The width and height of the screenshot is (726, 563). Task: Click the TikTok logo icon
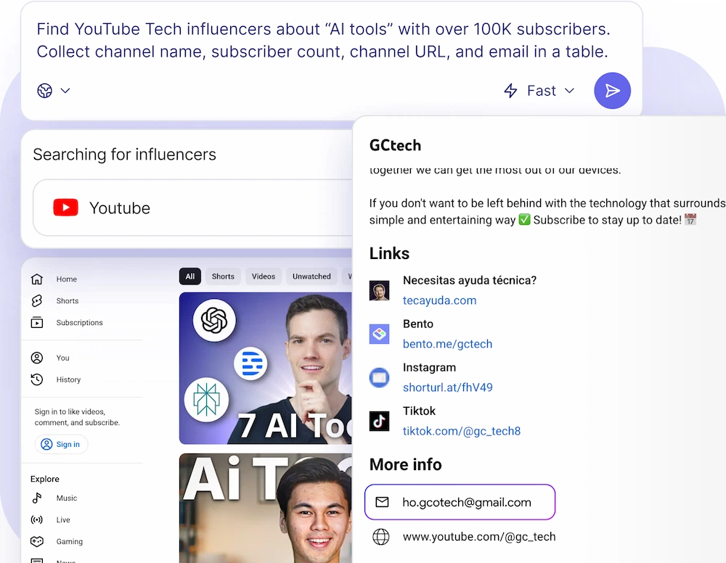(379, 421)
